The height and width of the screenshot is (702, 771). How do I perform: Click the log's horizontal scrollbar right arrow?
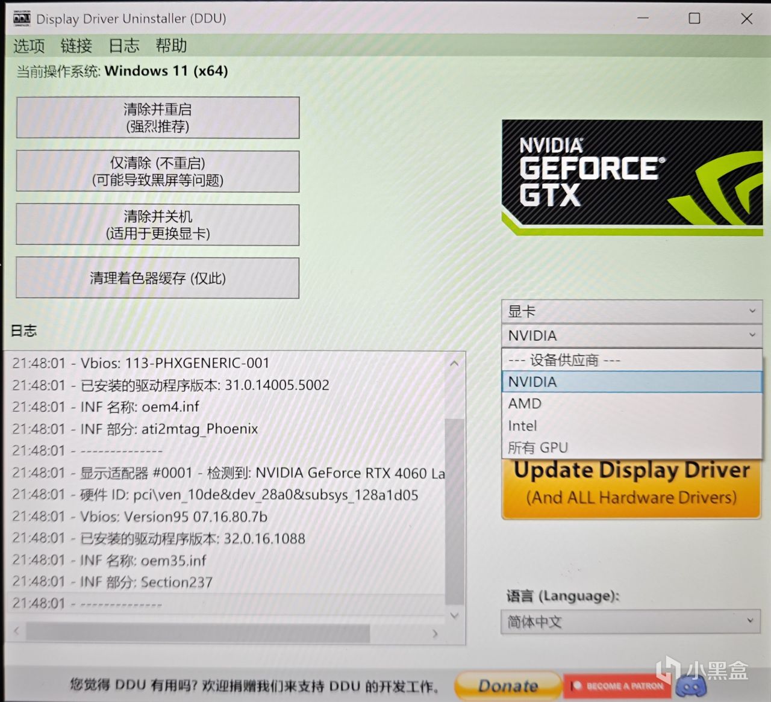click(x=435, y=633)
